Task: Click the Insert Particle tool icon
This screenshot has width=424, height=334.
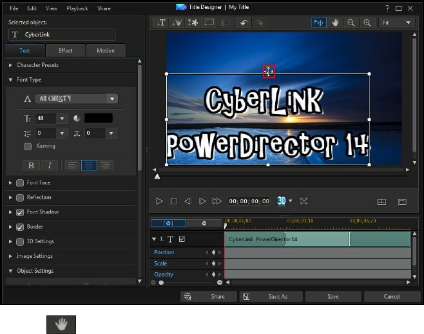Action: pyautogui.click(x=177, y=23)
